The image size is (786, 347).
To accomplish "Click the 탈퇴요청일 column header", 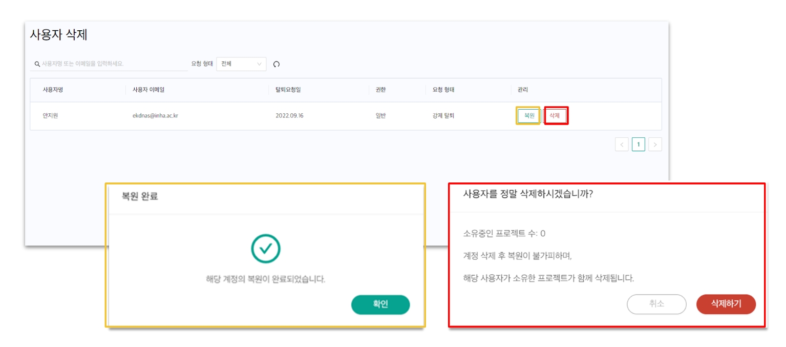I will click(x=288, y=90).
